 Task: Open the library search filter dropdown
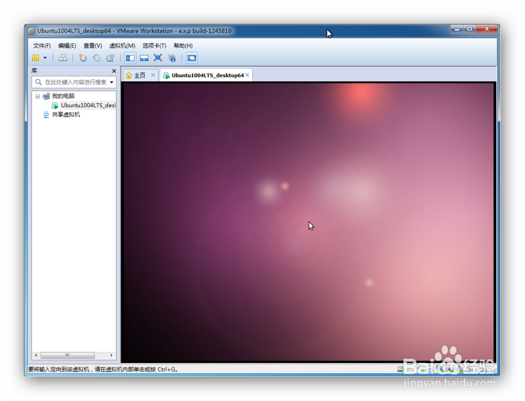click(x=111, y=82)
